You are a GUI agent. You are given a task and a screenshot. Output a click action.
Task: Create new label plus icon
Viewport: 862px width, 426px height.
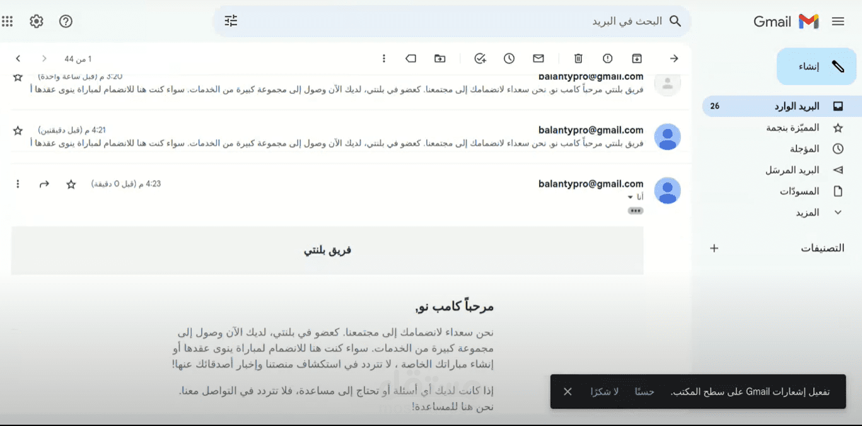point(714,248)
